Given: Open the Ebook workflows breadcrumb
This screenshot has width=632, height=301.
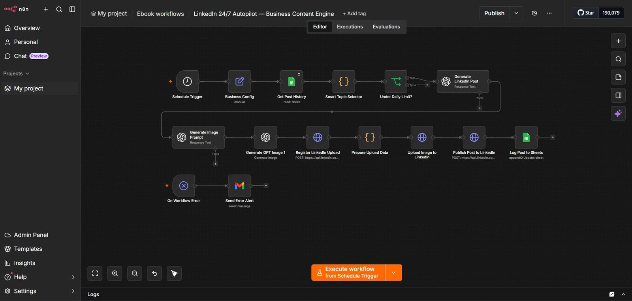Looking at the screenshot, I should [x=160, y=14].
